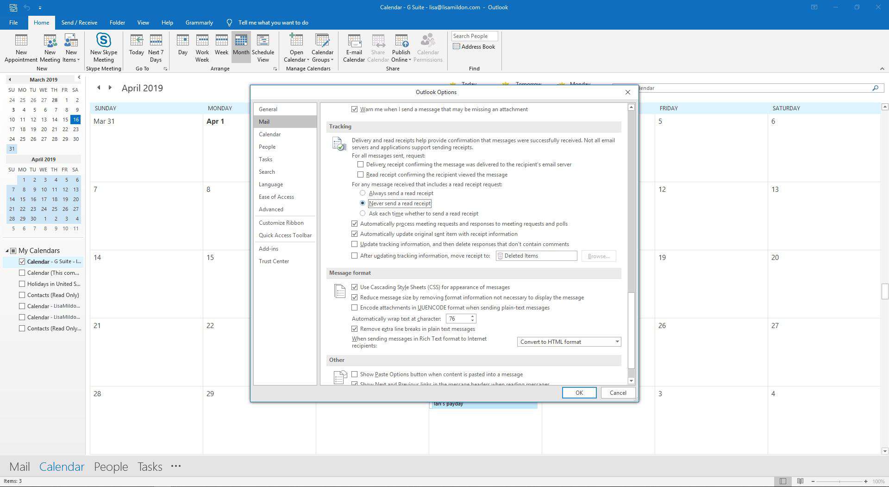889x487 pixels.
Task: Select Calendar category in Outlook Options
Action: [x=285, y=134]
